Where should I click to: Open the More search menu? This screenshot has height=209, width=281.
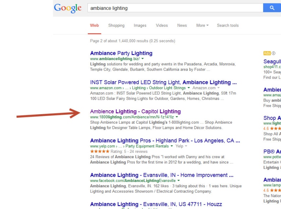click(x=202, y=25)
